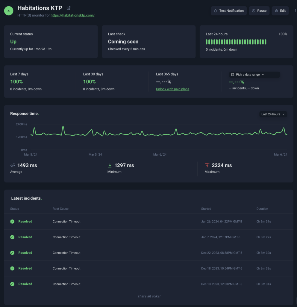Click the red maximum response time icon
This screenshot has height=307, width=297.
[x=207, y=165]
